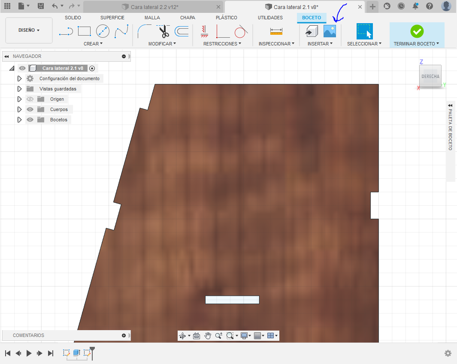This screenshot has height=364, width=457.
Task: Hide the Cuerpos folder
Action: coord(30,109)
